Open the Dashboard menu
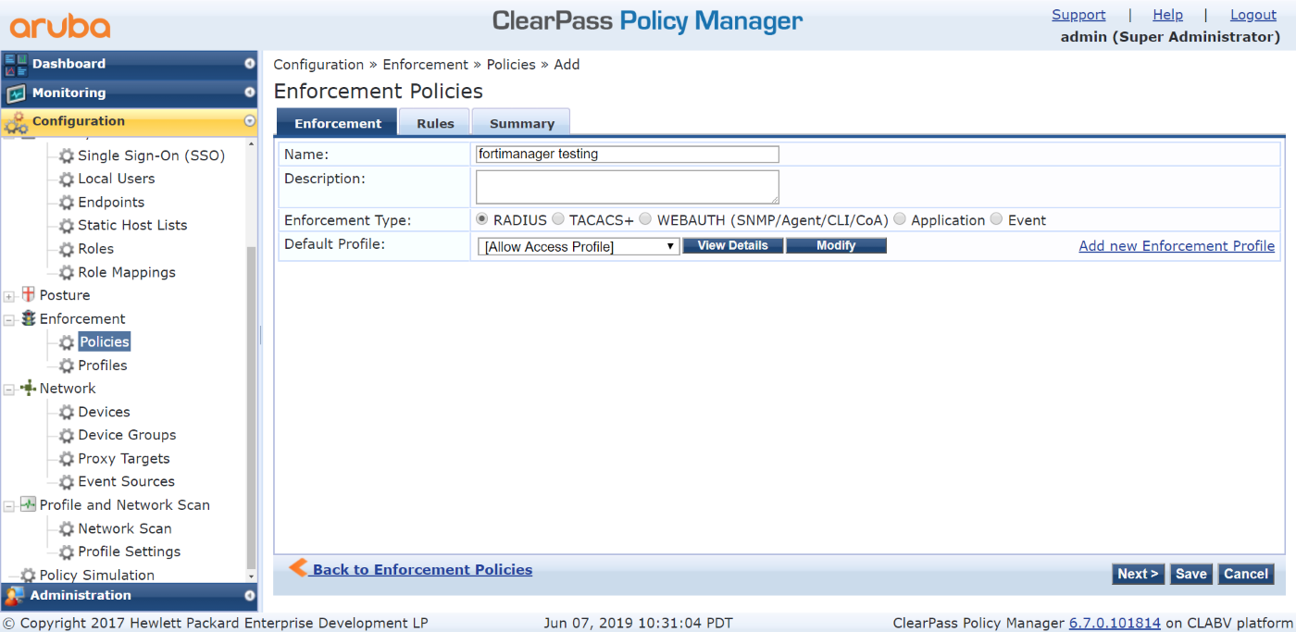 130,64
